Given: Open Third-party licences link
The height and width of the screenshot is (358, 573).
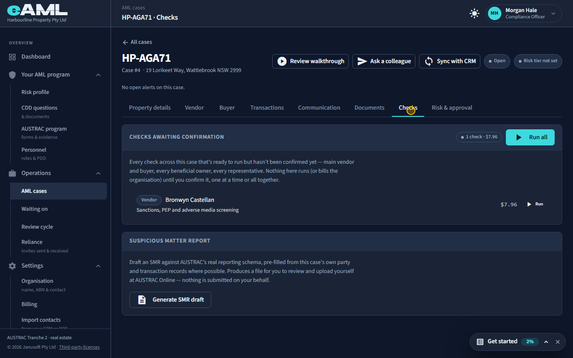Looking at the screenshot, I should (79, 347).
